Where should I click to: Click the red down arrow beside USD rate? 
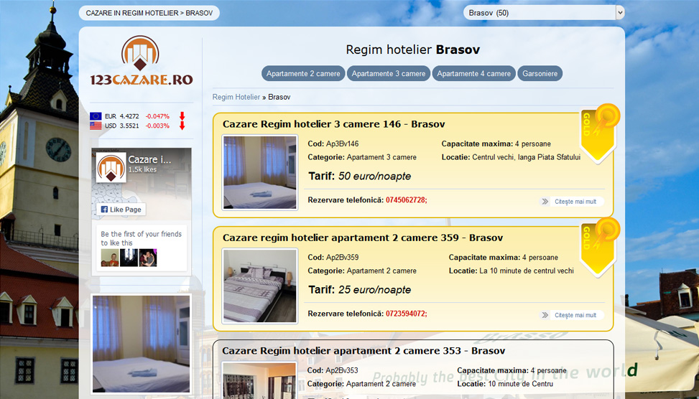(182, 126)
